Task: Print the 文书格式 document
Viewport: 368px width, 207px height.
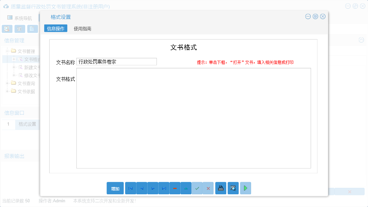Action: [221, 188]
